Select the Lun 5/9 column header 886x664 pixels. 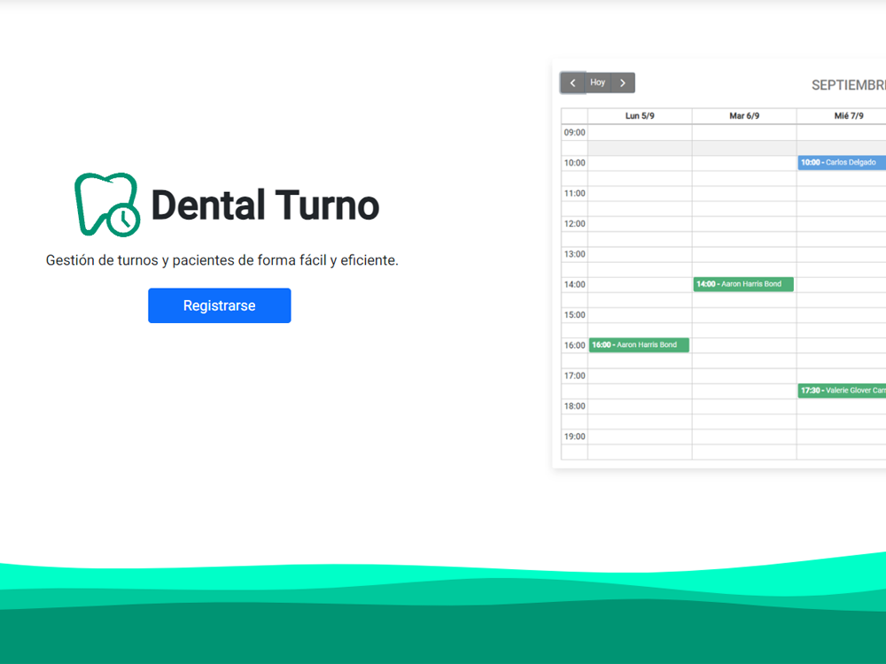point(640,116)
